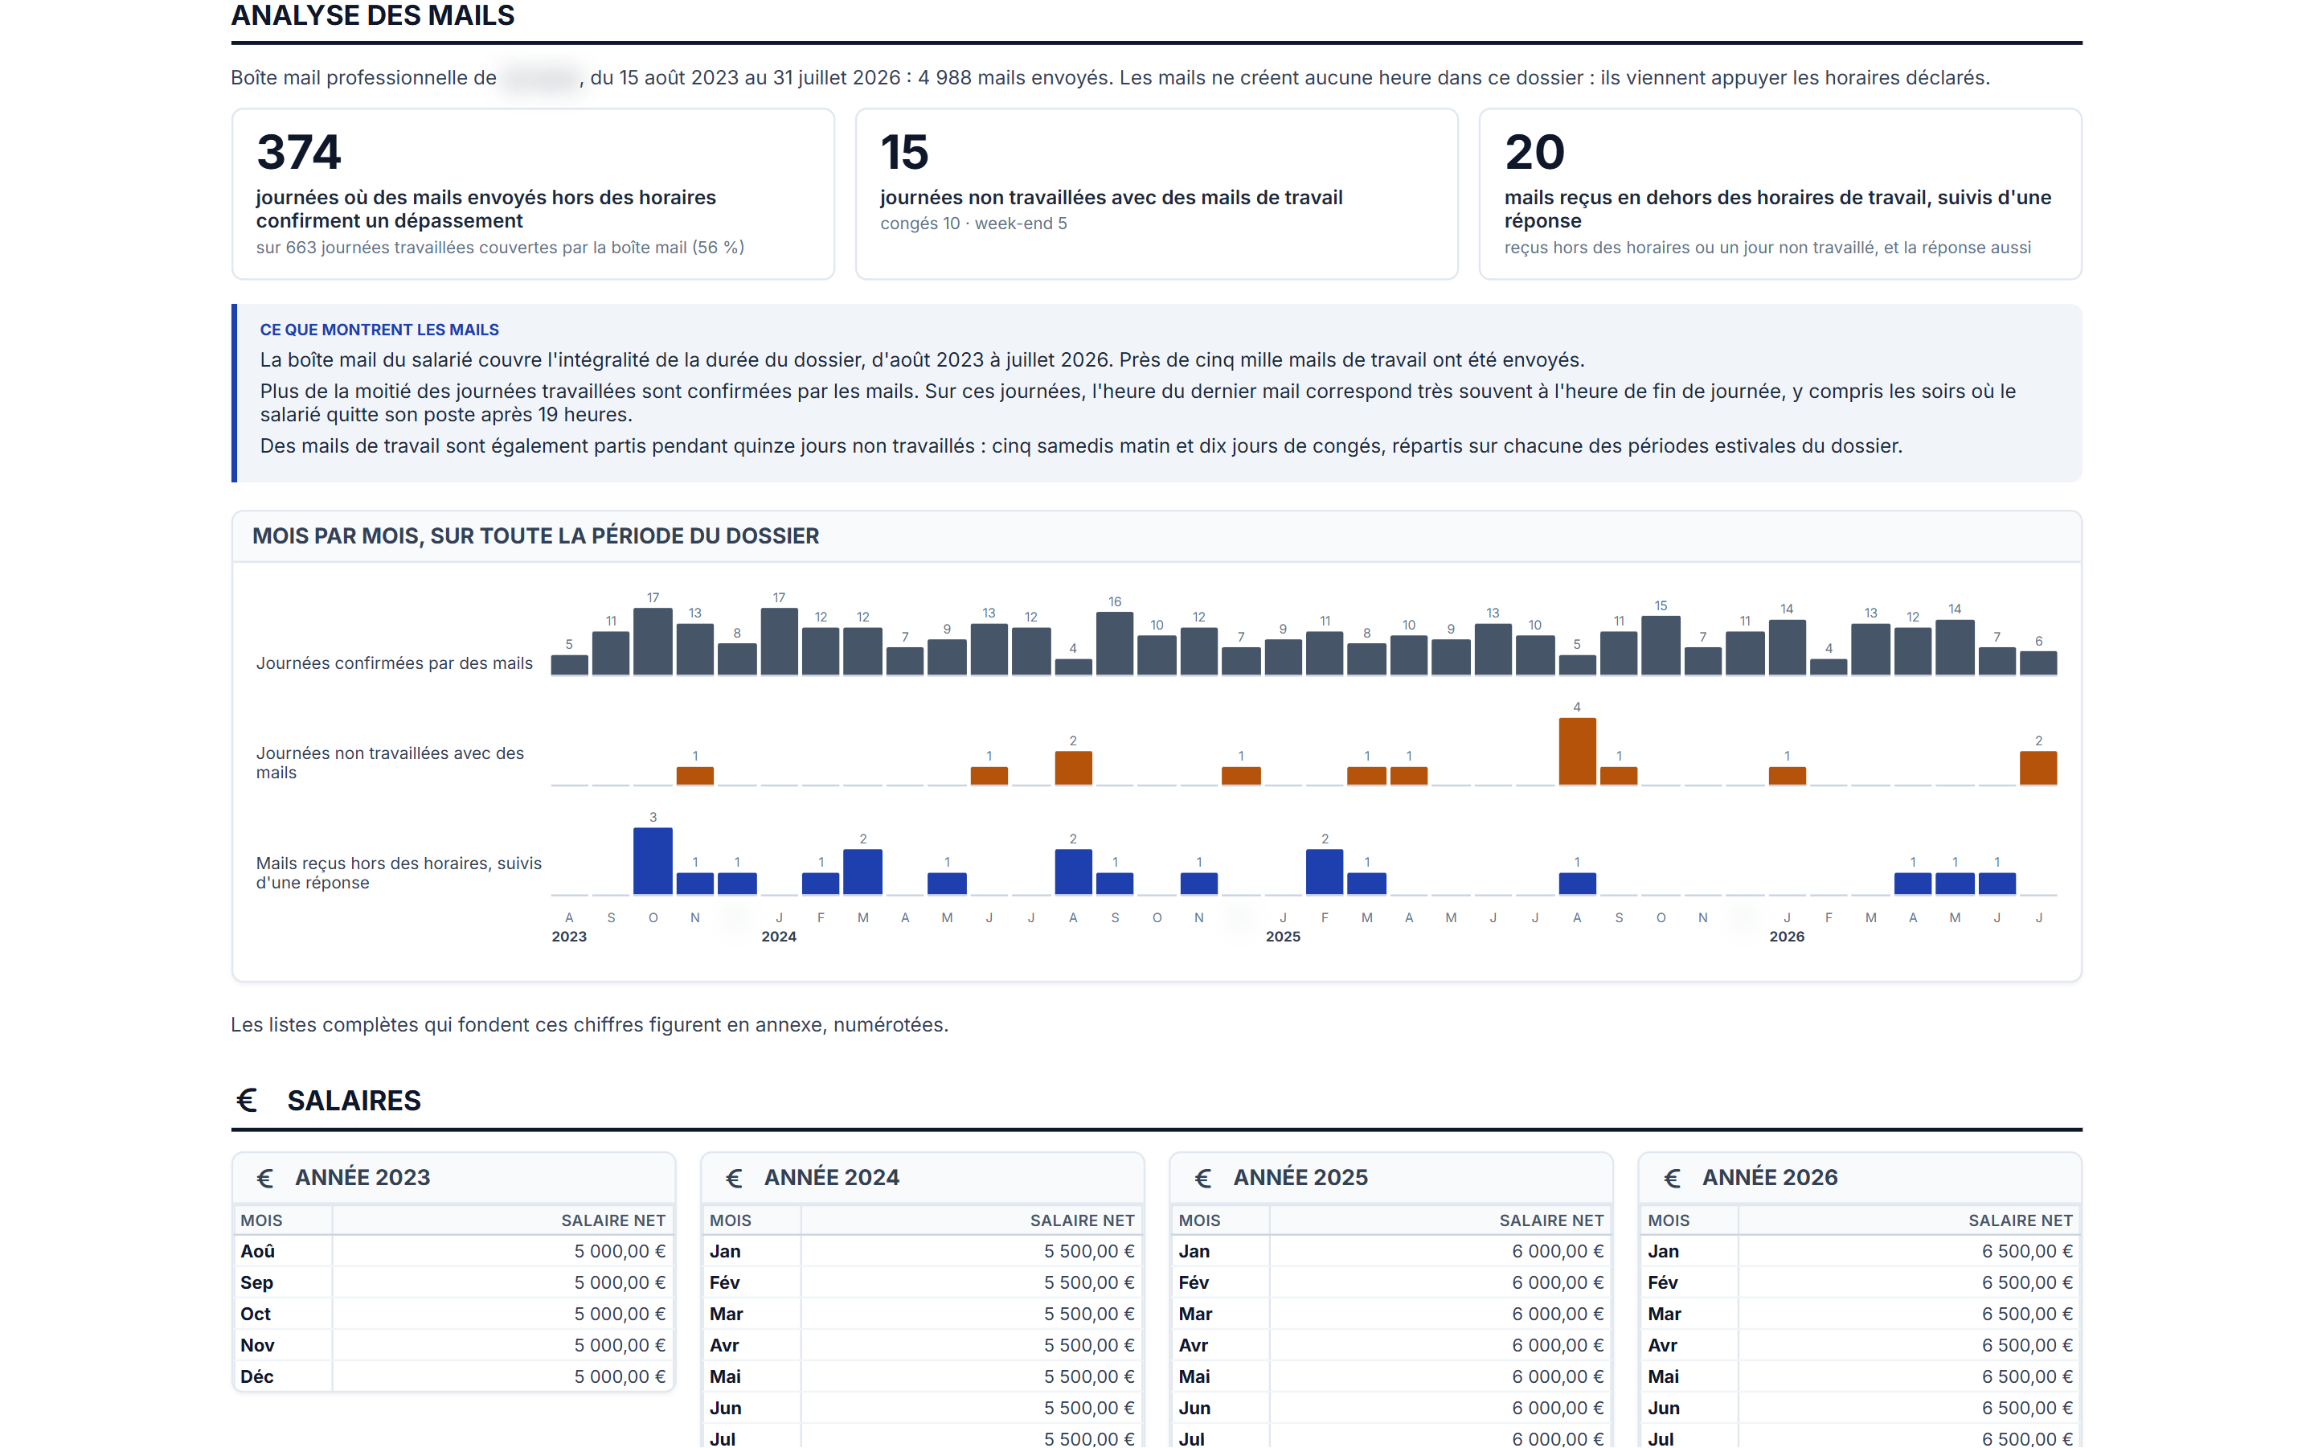This screenshot has width=2314, height=1448.
Task: Click the Mar row in ANNÉE 2025
Action: (x=1392, y=1314)
